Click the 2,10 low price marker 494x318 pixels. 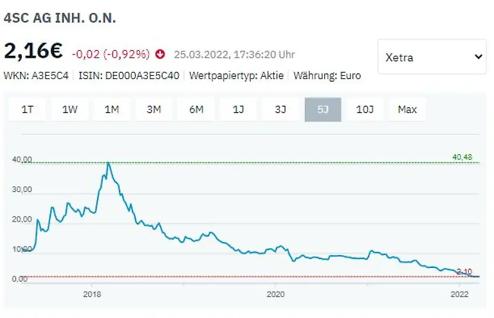464,272
